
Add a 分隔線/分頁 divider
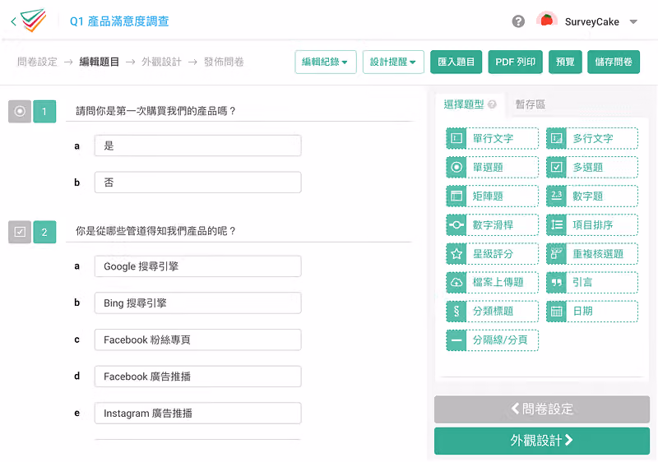pos(492,340)
